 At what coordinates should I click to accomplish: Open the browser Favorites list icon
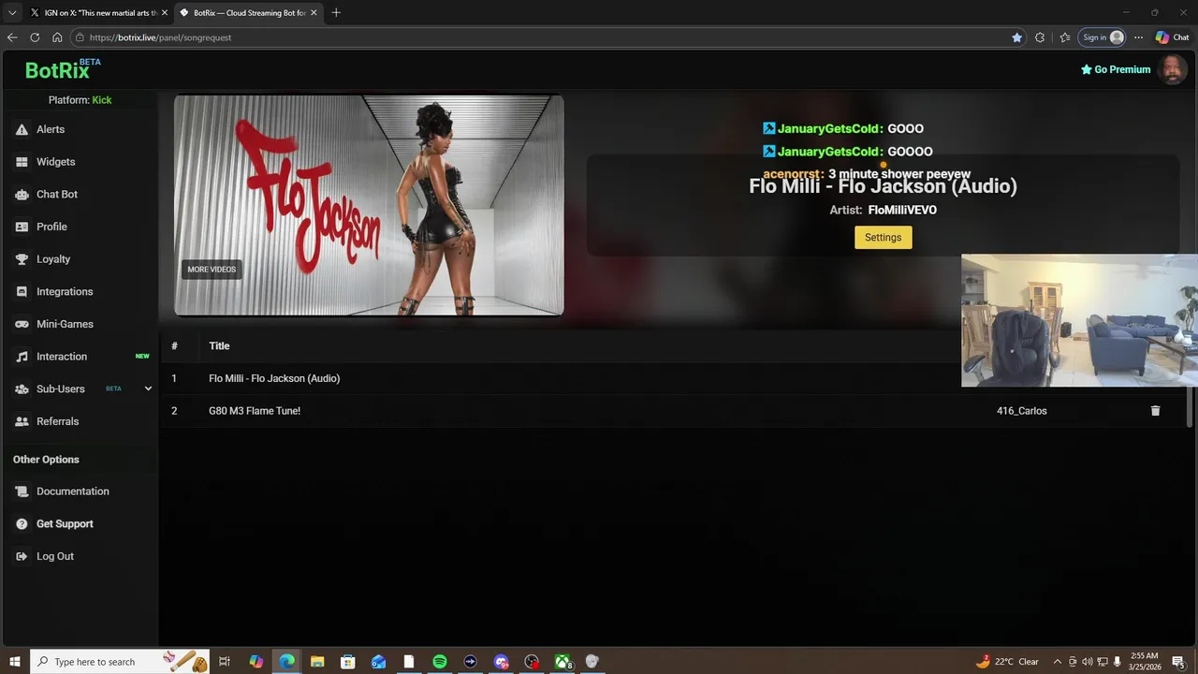(1065, 37)
